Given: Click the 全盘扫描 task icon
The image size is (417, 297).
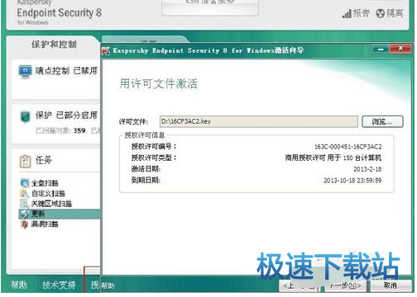Looking at the screenshot, I should pyautogui.click(x=25, y=183).
